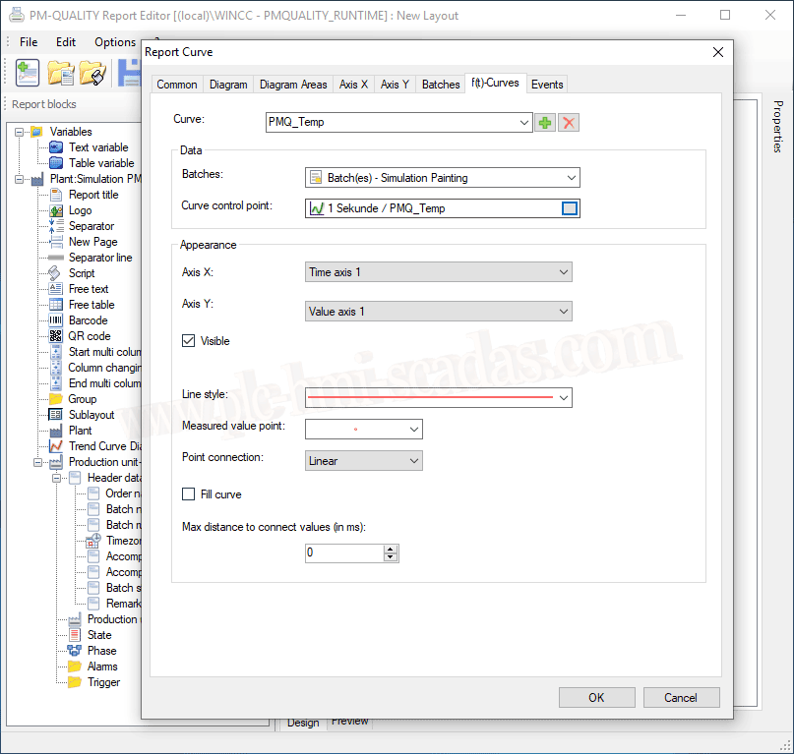Image resolution: width=794 pixels, height=754 pixels.
Task: Click the Trend Curve Diagram block icon
Action: (x=56, y=446)
